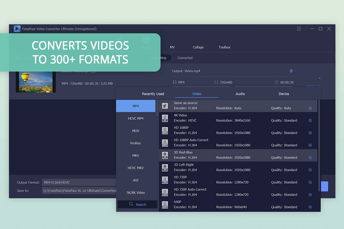This screenshot has width=344, height=229.
Task: Open settings gear for Same as source preset
Action: coord(310,108)
